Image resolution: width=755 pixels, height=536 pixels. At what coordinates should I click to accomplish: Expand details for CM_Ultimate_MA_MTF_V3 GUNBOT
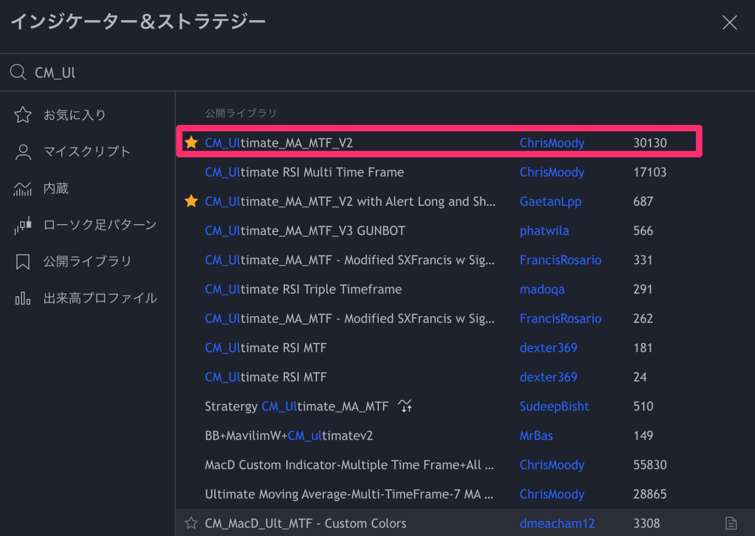[x=305, y=230]
